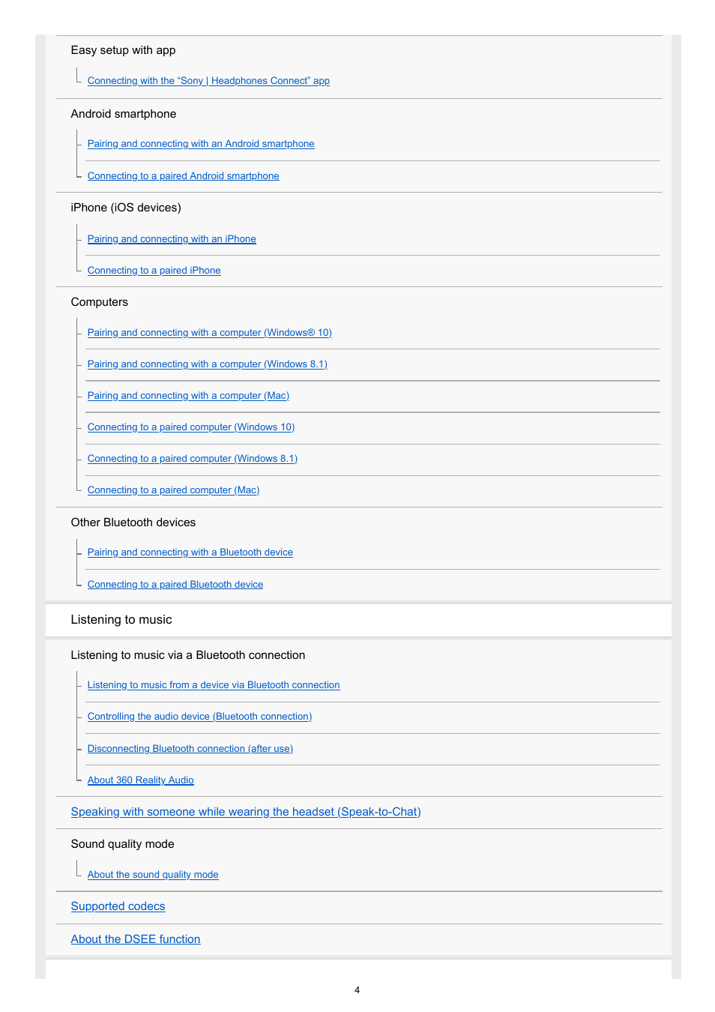Open Pairing and connecting with an Android smartphone
The image size is (715, 1012).
click(x=201, y=144)
